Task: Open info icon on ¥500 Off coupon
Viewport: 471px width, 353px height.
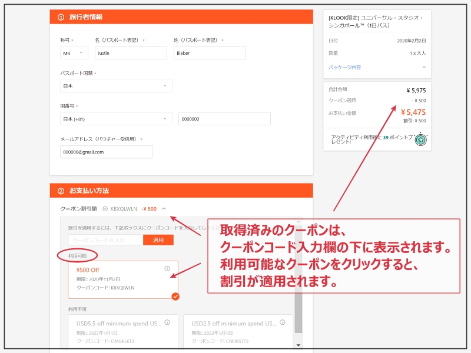Action: [167, 269]
